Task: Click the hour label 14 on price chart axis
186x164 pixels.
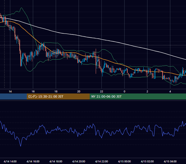Action: coord(10,92)
